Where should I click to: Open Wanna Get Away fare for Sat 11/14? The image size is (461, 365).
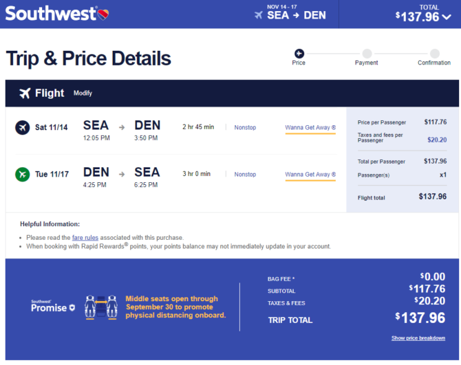click(x=310, y=128)
